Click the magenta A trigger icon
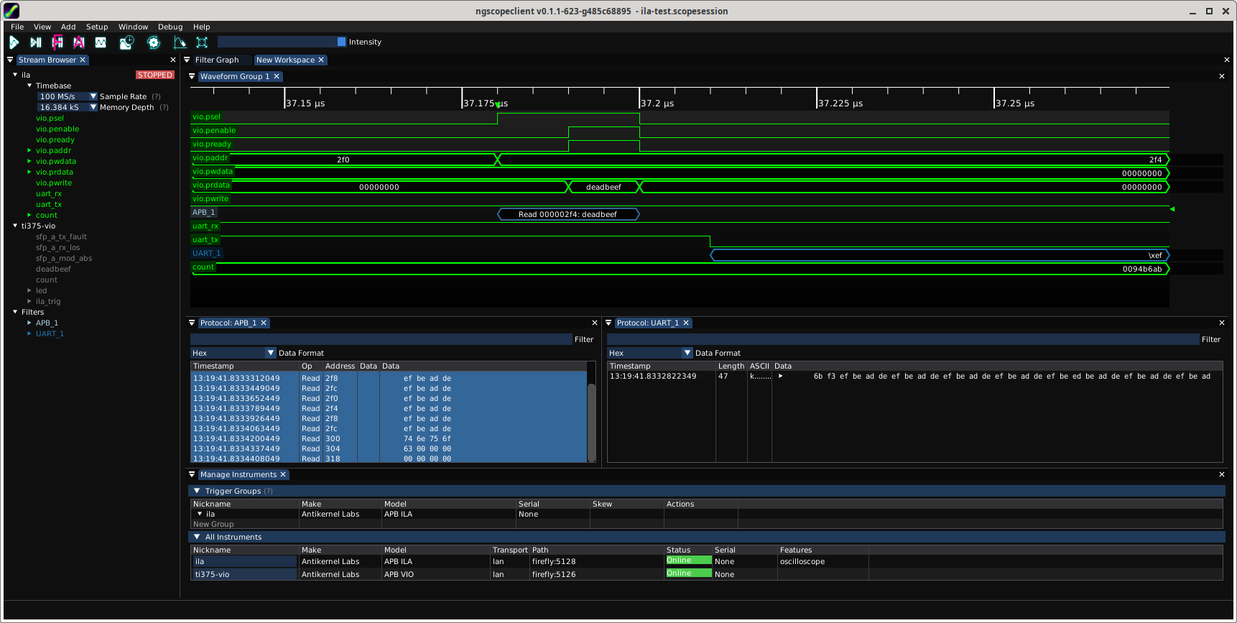The width and height of the screenshot is (1237, 623). [x=79, y=42]
